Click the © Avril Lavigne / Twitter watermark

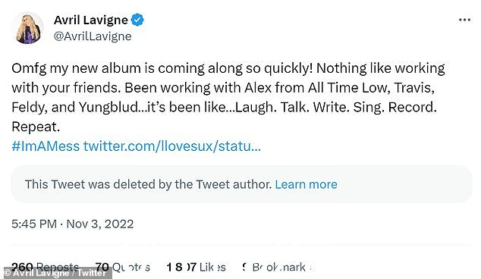pyautogui.click(x=55, y=273)
